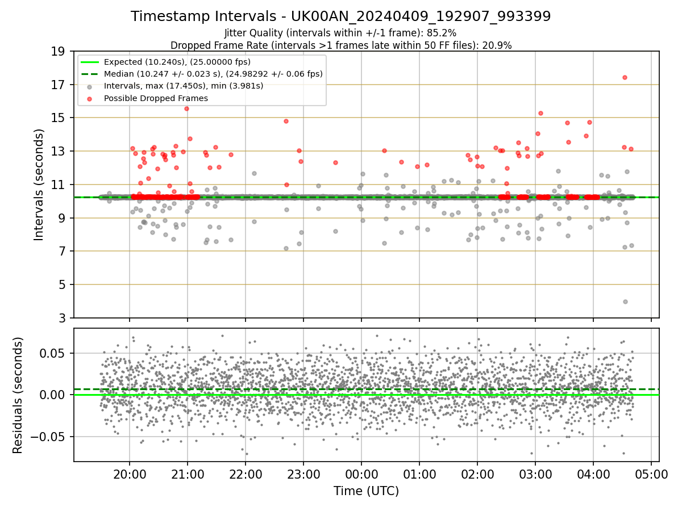Click the '17' y-axis tick label

[59, 85]
